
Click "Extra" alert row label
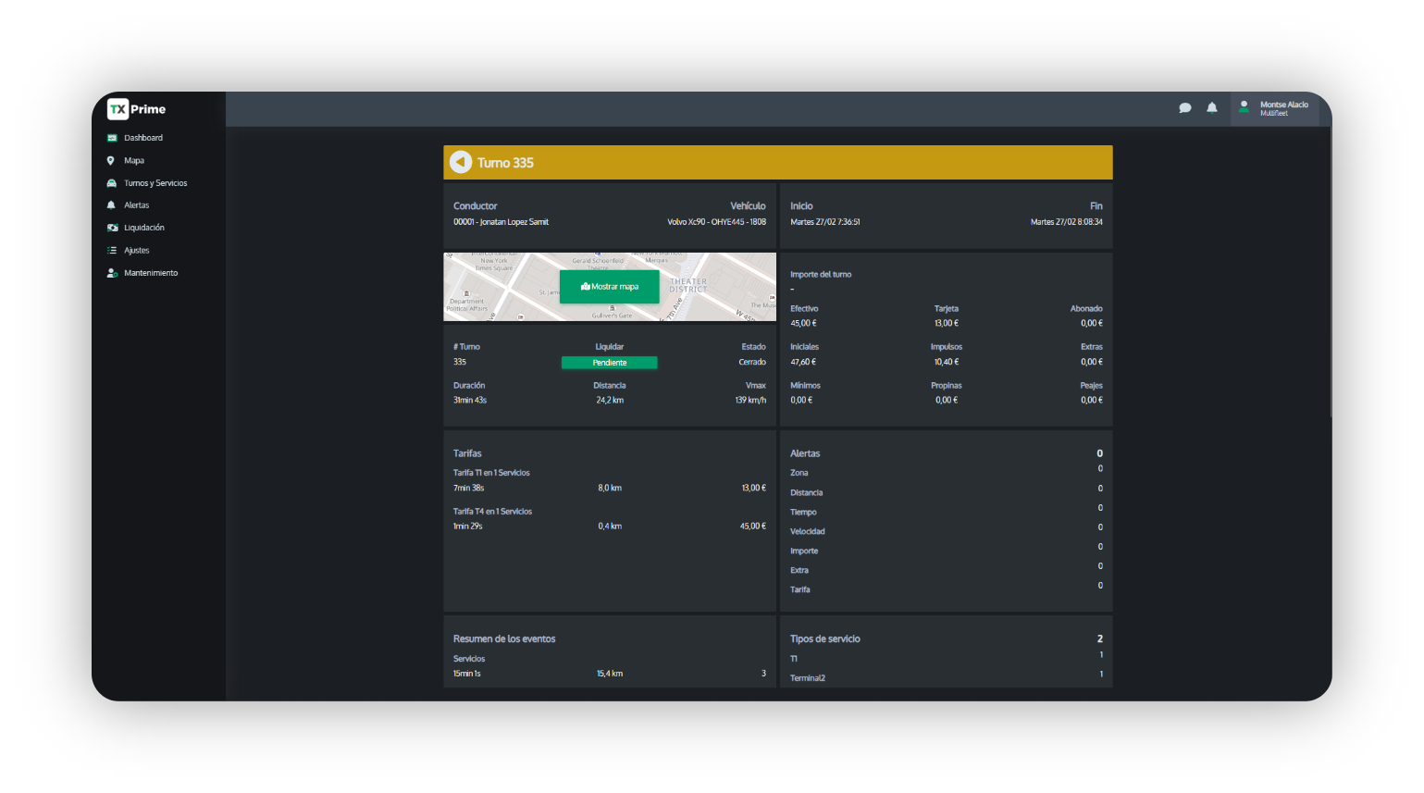coord(799,571)
